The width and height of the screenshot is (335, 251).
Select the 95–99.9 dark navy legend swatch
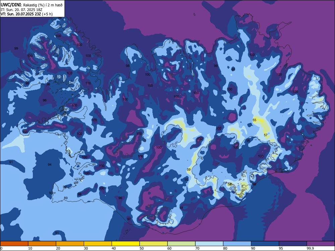pyautogui.click(x=293, y=244)
